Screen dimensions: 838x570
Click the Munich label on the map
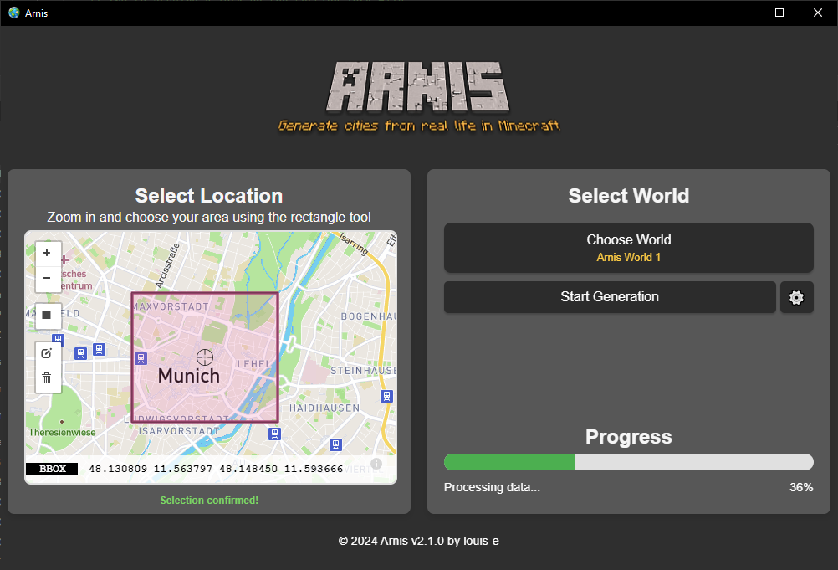coord(188,375)
